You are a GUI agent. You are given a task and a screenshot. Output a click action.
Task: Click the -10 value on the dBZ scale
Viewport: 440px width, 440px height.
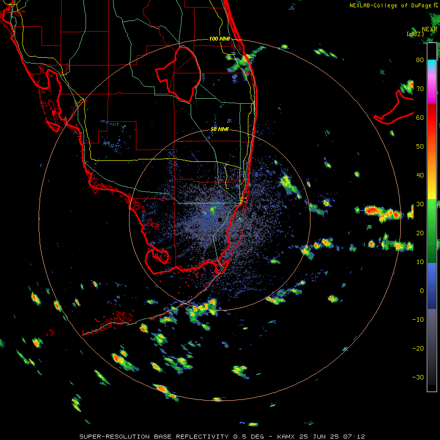pos(418,320)
